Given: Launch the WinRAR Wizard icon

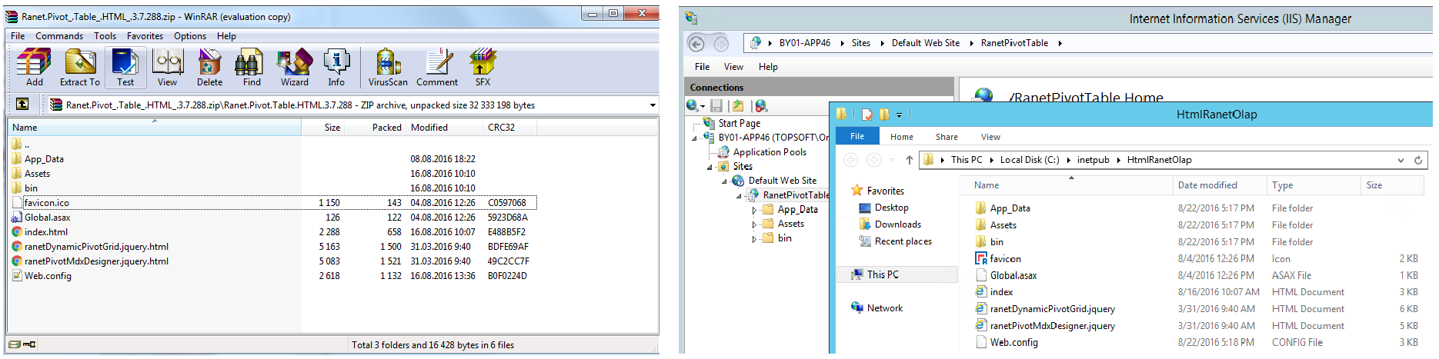Looking at the screenshot, I should [294, 67].
